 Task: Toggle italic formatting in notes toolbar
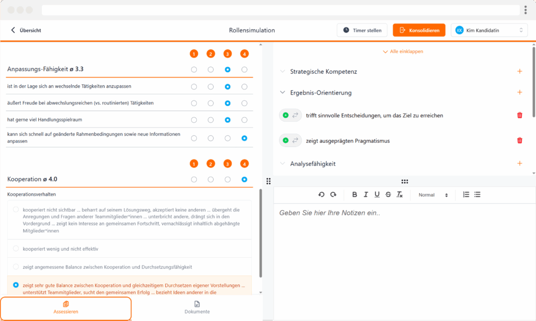point(365,194)
